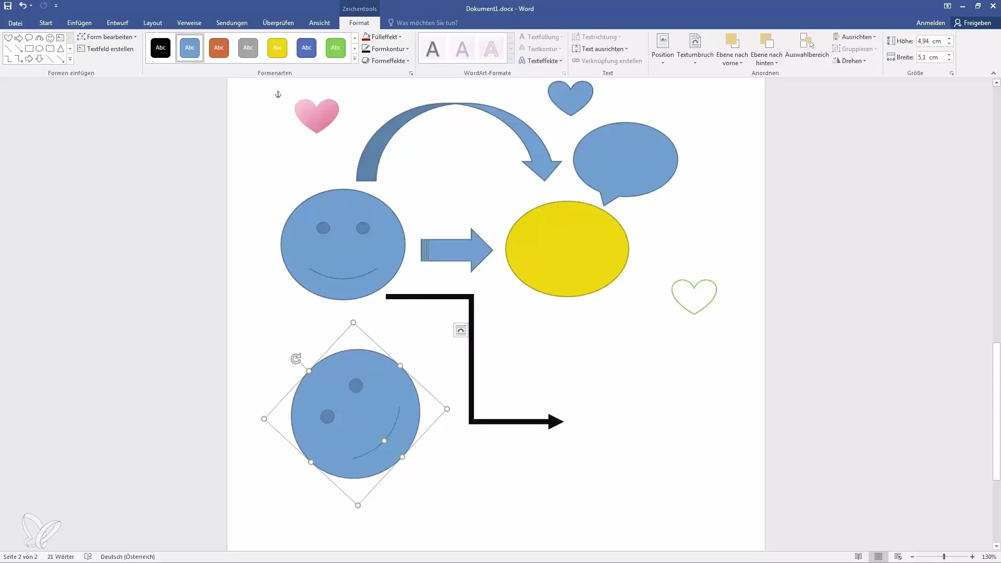Open the Ansicht tab
The image size is (1001, 563).
pos(319,23)
